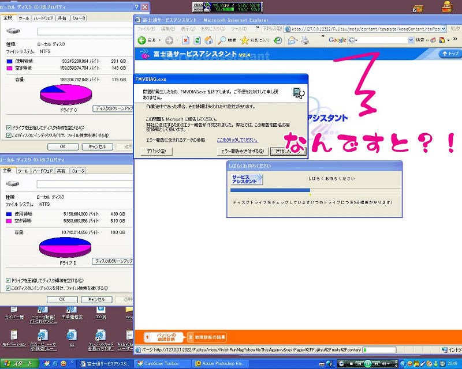Switch to 共有 tab in C: properties
The image size is (462, 369).
point(62,18)
